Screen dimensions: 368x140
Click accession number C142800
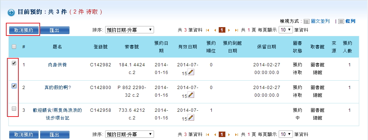pos(101,88)
